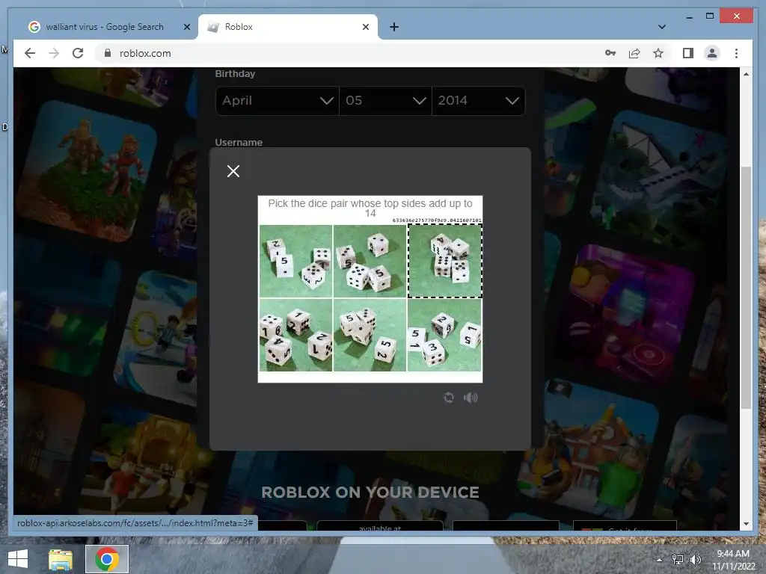Viewport: 766px width, 574px height.
Task: Select the bottom-right dice image
Action: pos(444,336)
